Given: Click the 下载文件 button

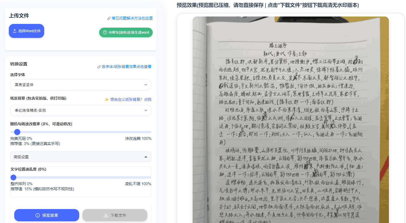Looking at the screenshot, I should [115, 215].
